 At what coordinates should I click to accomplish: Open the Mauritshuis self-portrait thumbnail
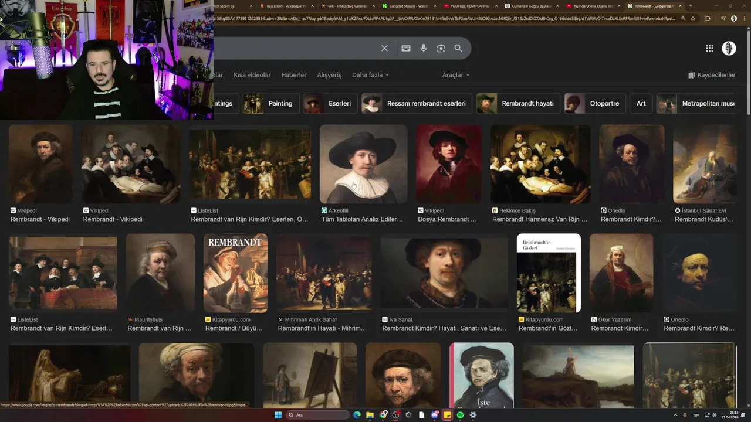point(160,273)
